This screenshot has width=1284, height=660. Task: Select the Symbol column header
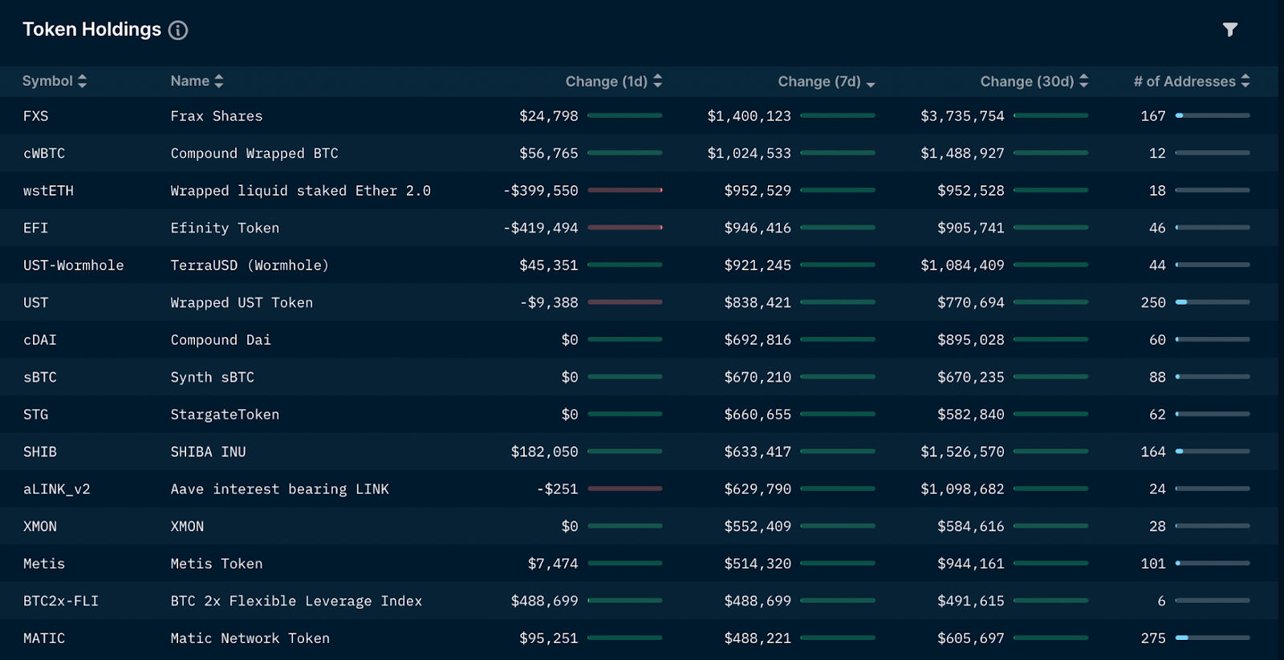coord(47,81)
